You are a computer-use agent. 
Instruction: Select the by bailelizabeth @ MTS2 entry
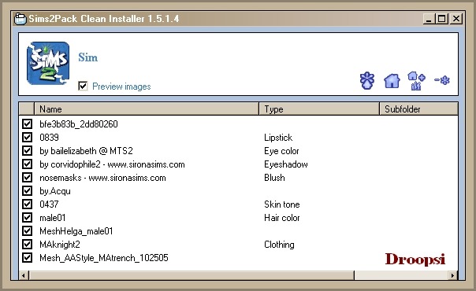(x=86, y=151)
